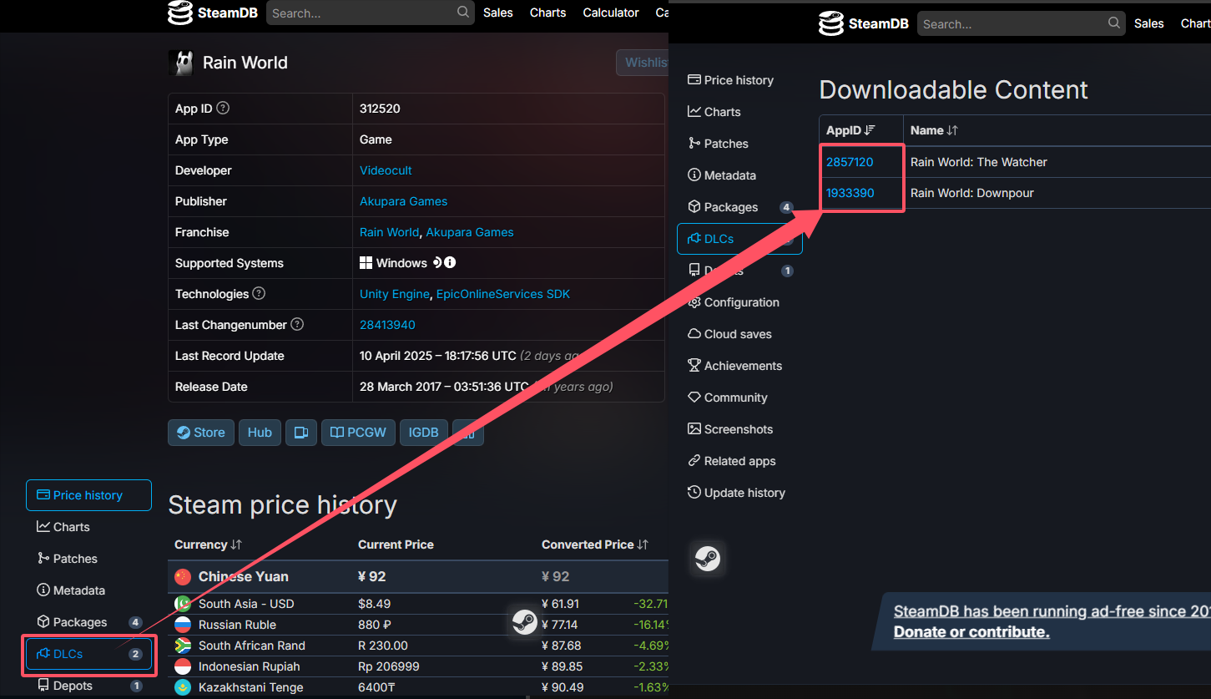Select Charts in the left page sidebar

[63, 527]
